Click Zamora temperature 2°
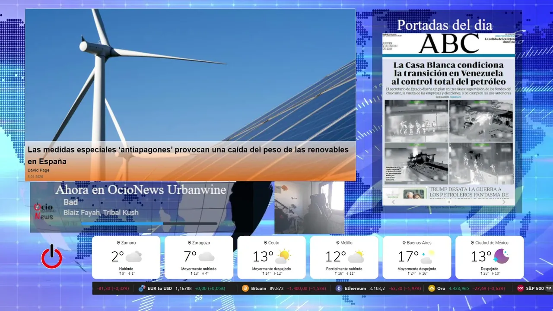The height and width of the screenshot is (311, 553). point(118,257)
